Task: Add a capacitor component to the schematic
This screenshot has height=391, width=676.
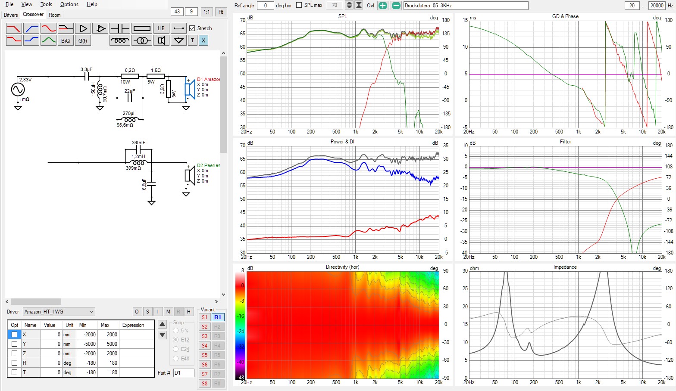Action: [x=119, y=28]
